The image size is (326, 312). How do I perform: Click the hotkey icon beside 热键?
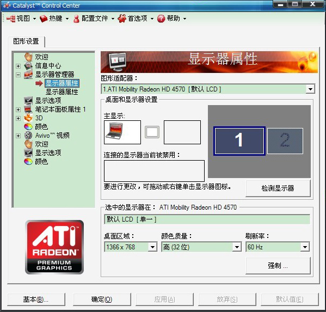(44, 19)
